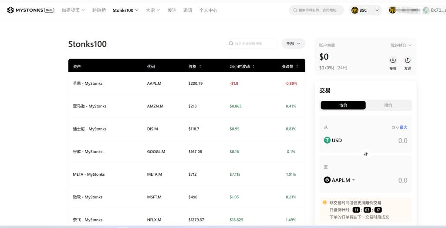This screenshot has height=228, width=446.
Task: Click the sort arrows beside 价格 column
Action: (x=200, y=67)
